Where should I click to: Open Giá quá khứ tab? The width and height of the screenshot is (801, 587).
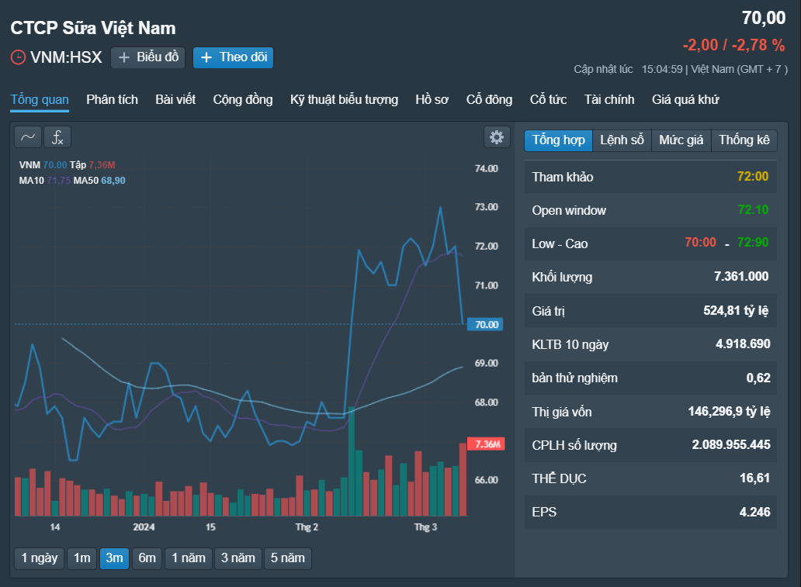click(x=685, y=99)
